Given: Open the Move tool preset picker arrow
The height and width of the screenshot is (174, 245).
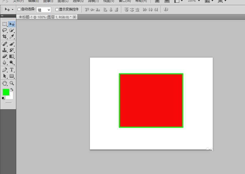Looking at the screenshot, I should click(12, 10).
